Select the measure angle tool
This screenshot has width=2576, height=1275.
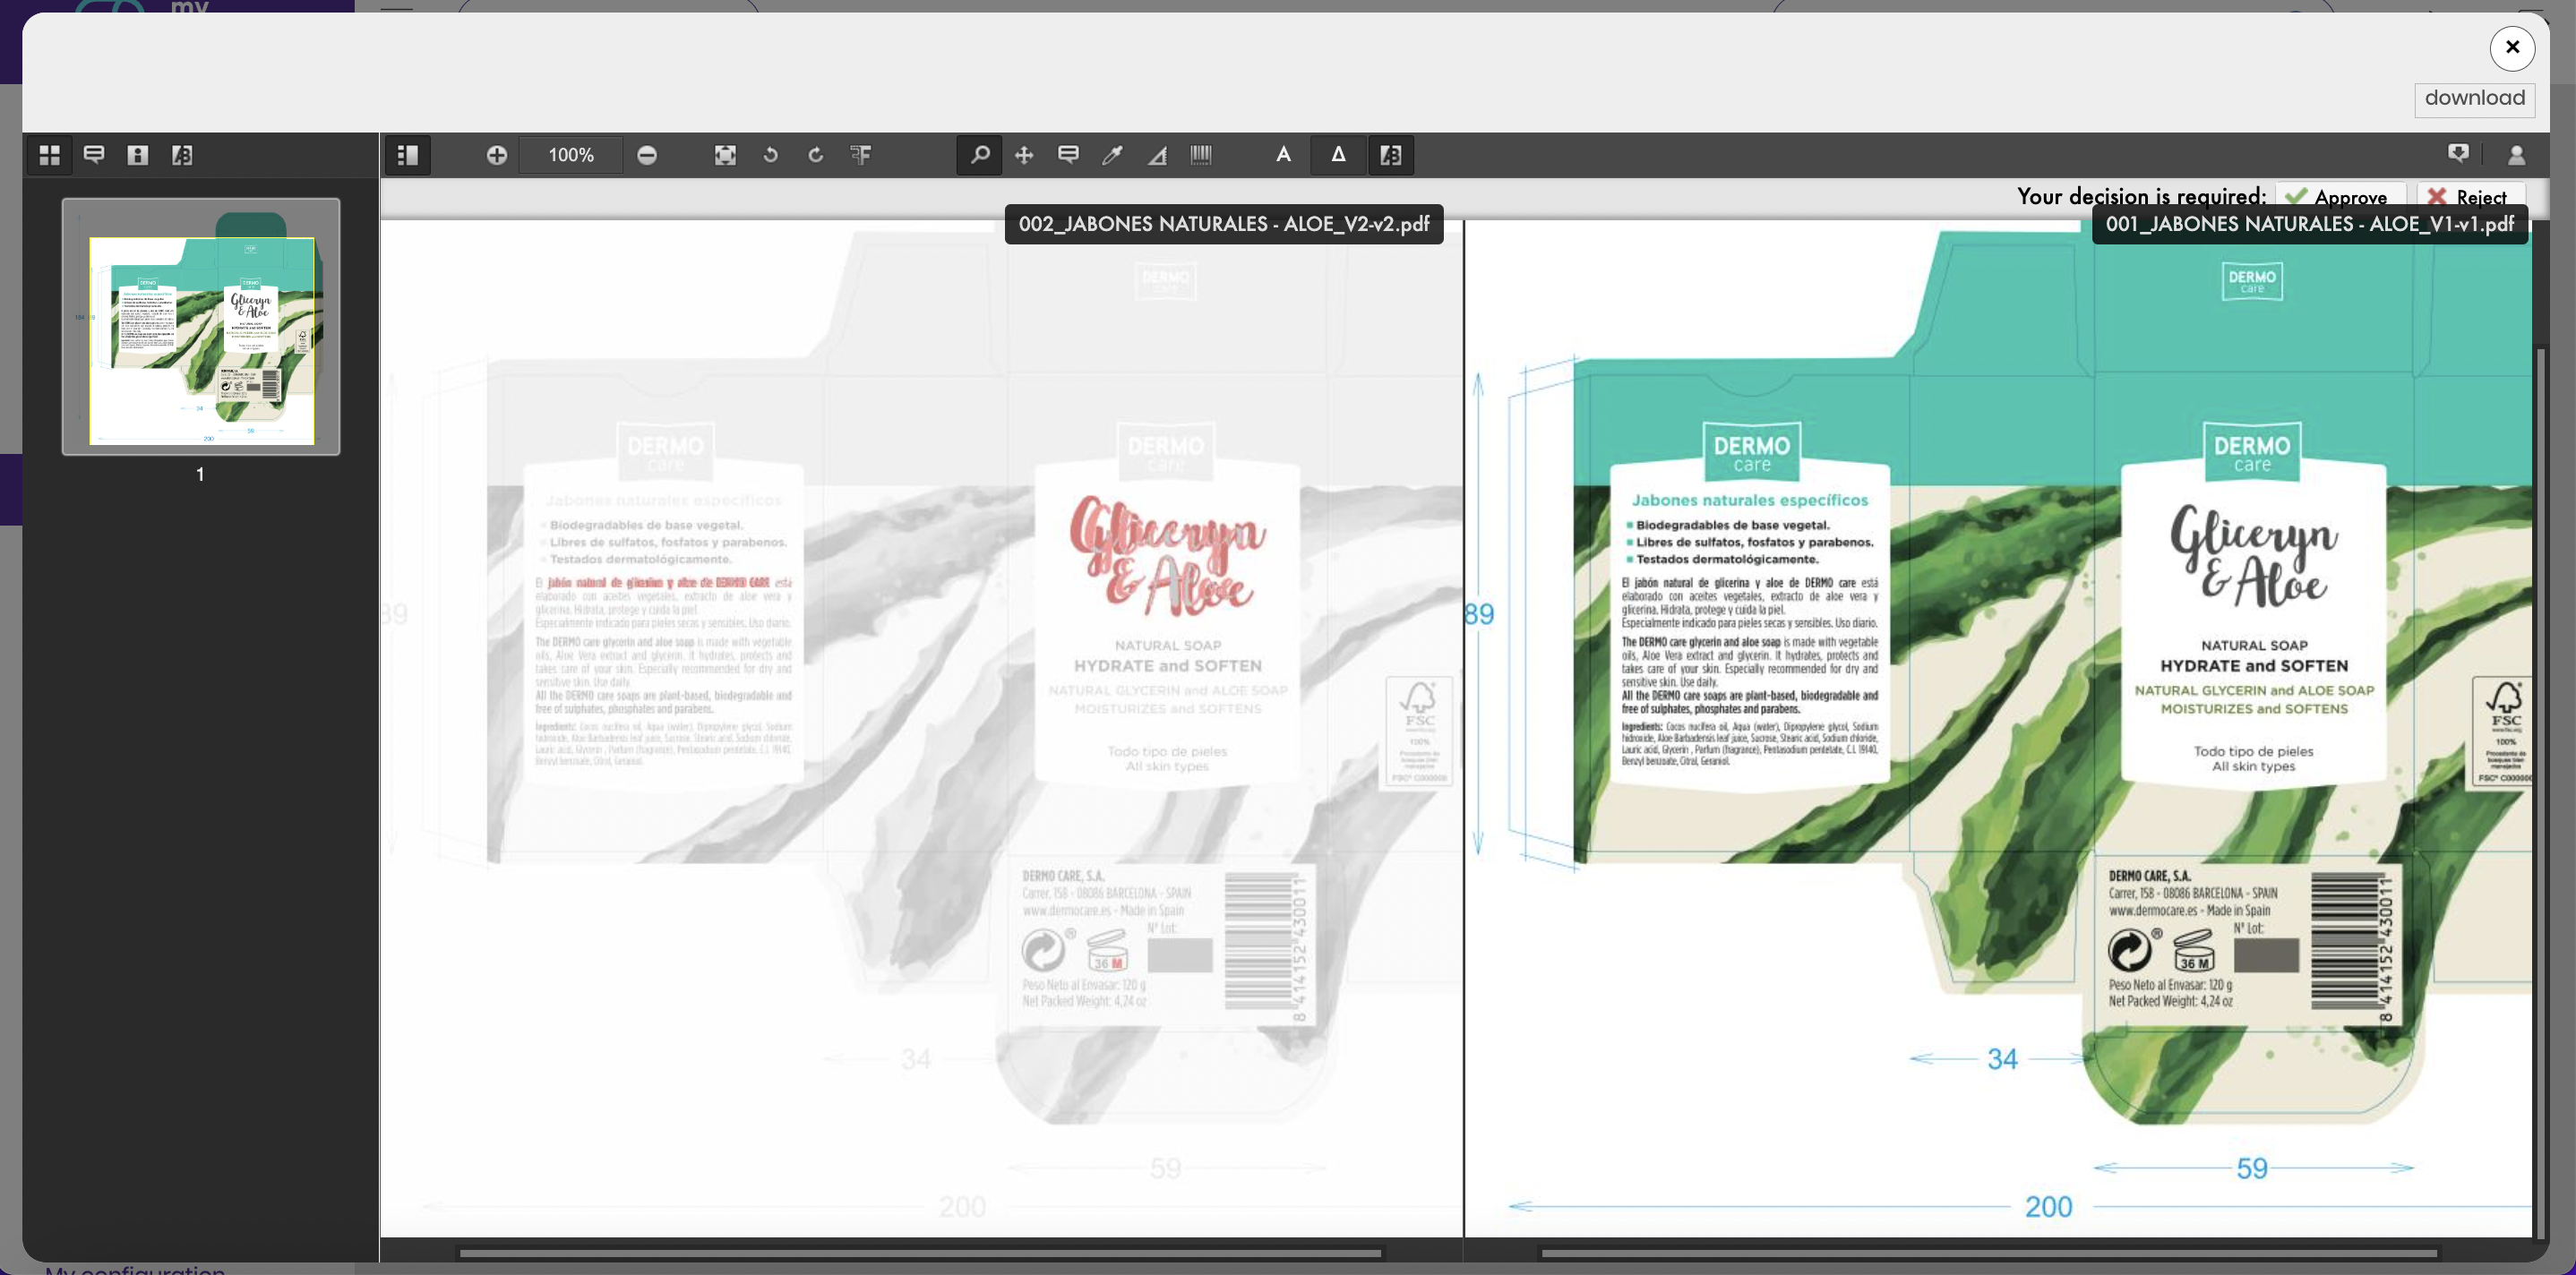click(1157, 155)
